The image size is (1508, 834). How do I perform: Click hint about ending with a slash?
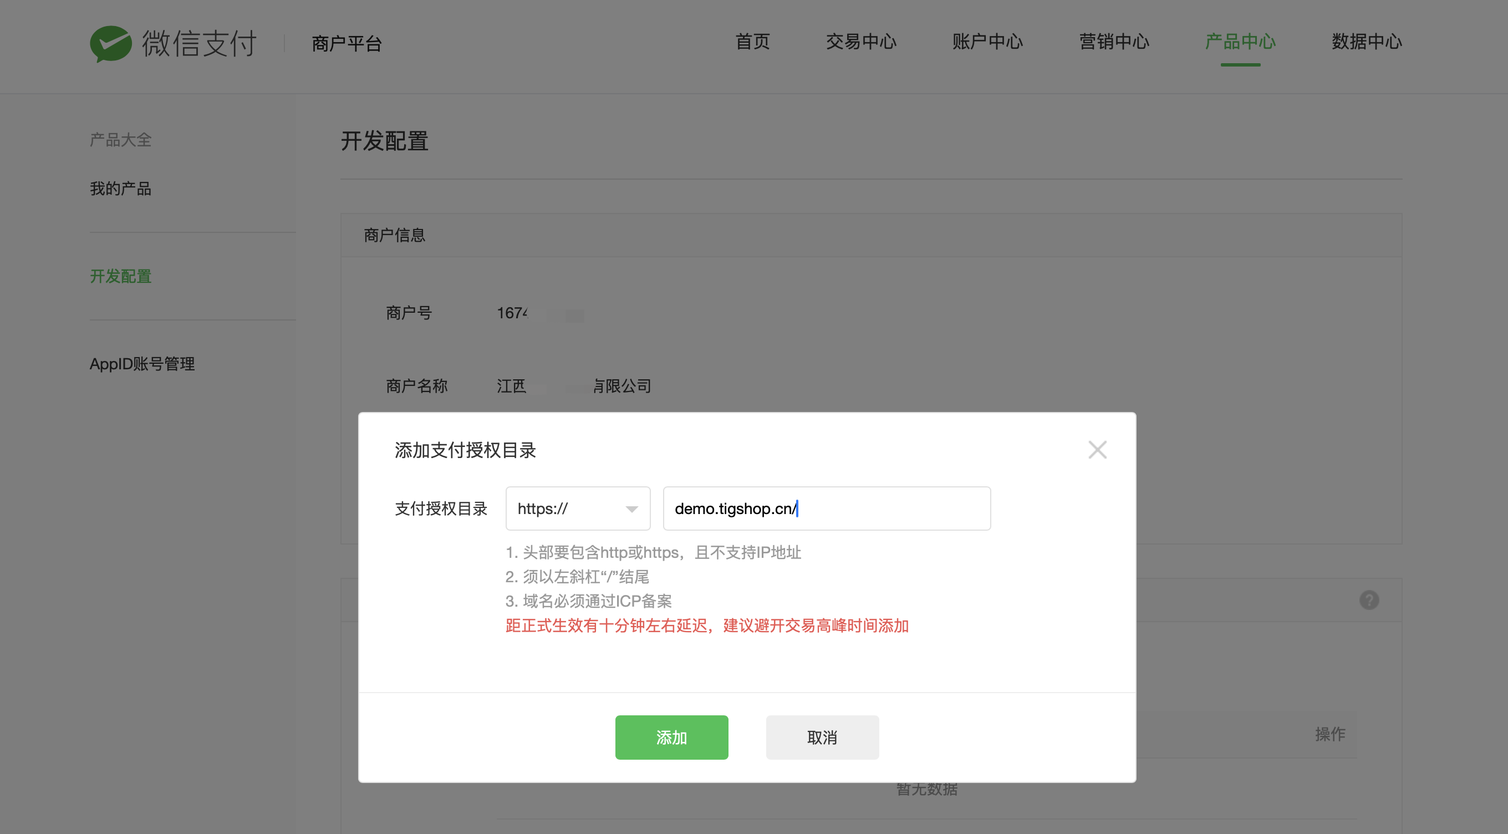(577, 577)
